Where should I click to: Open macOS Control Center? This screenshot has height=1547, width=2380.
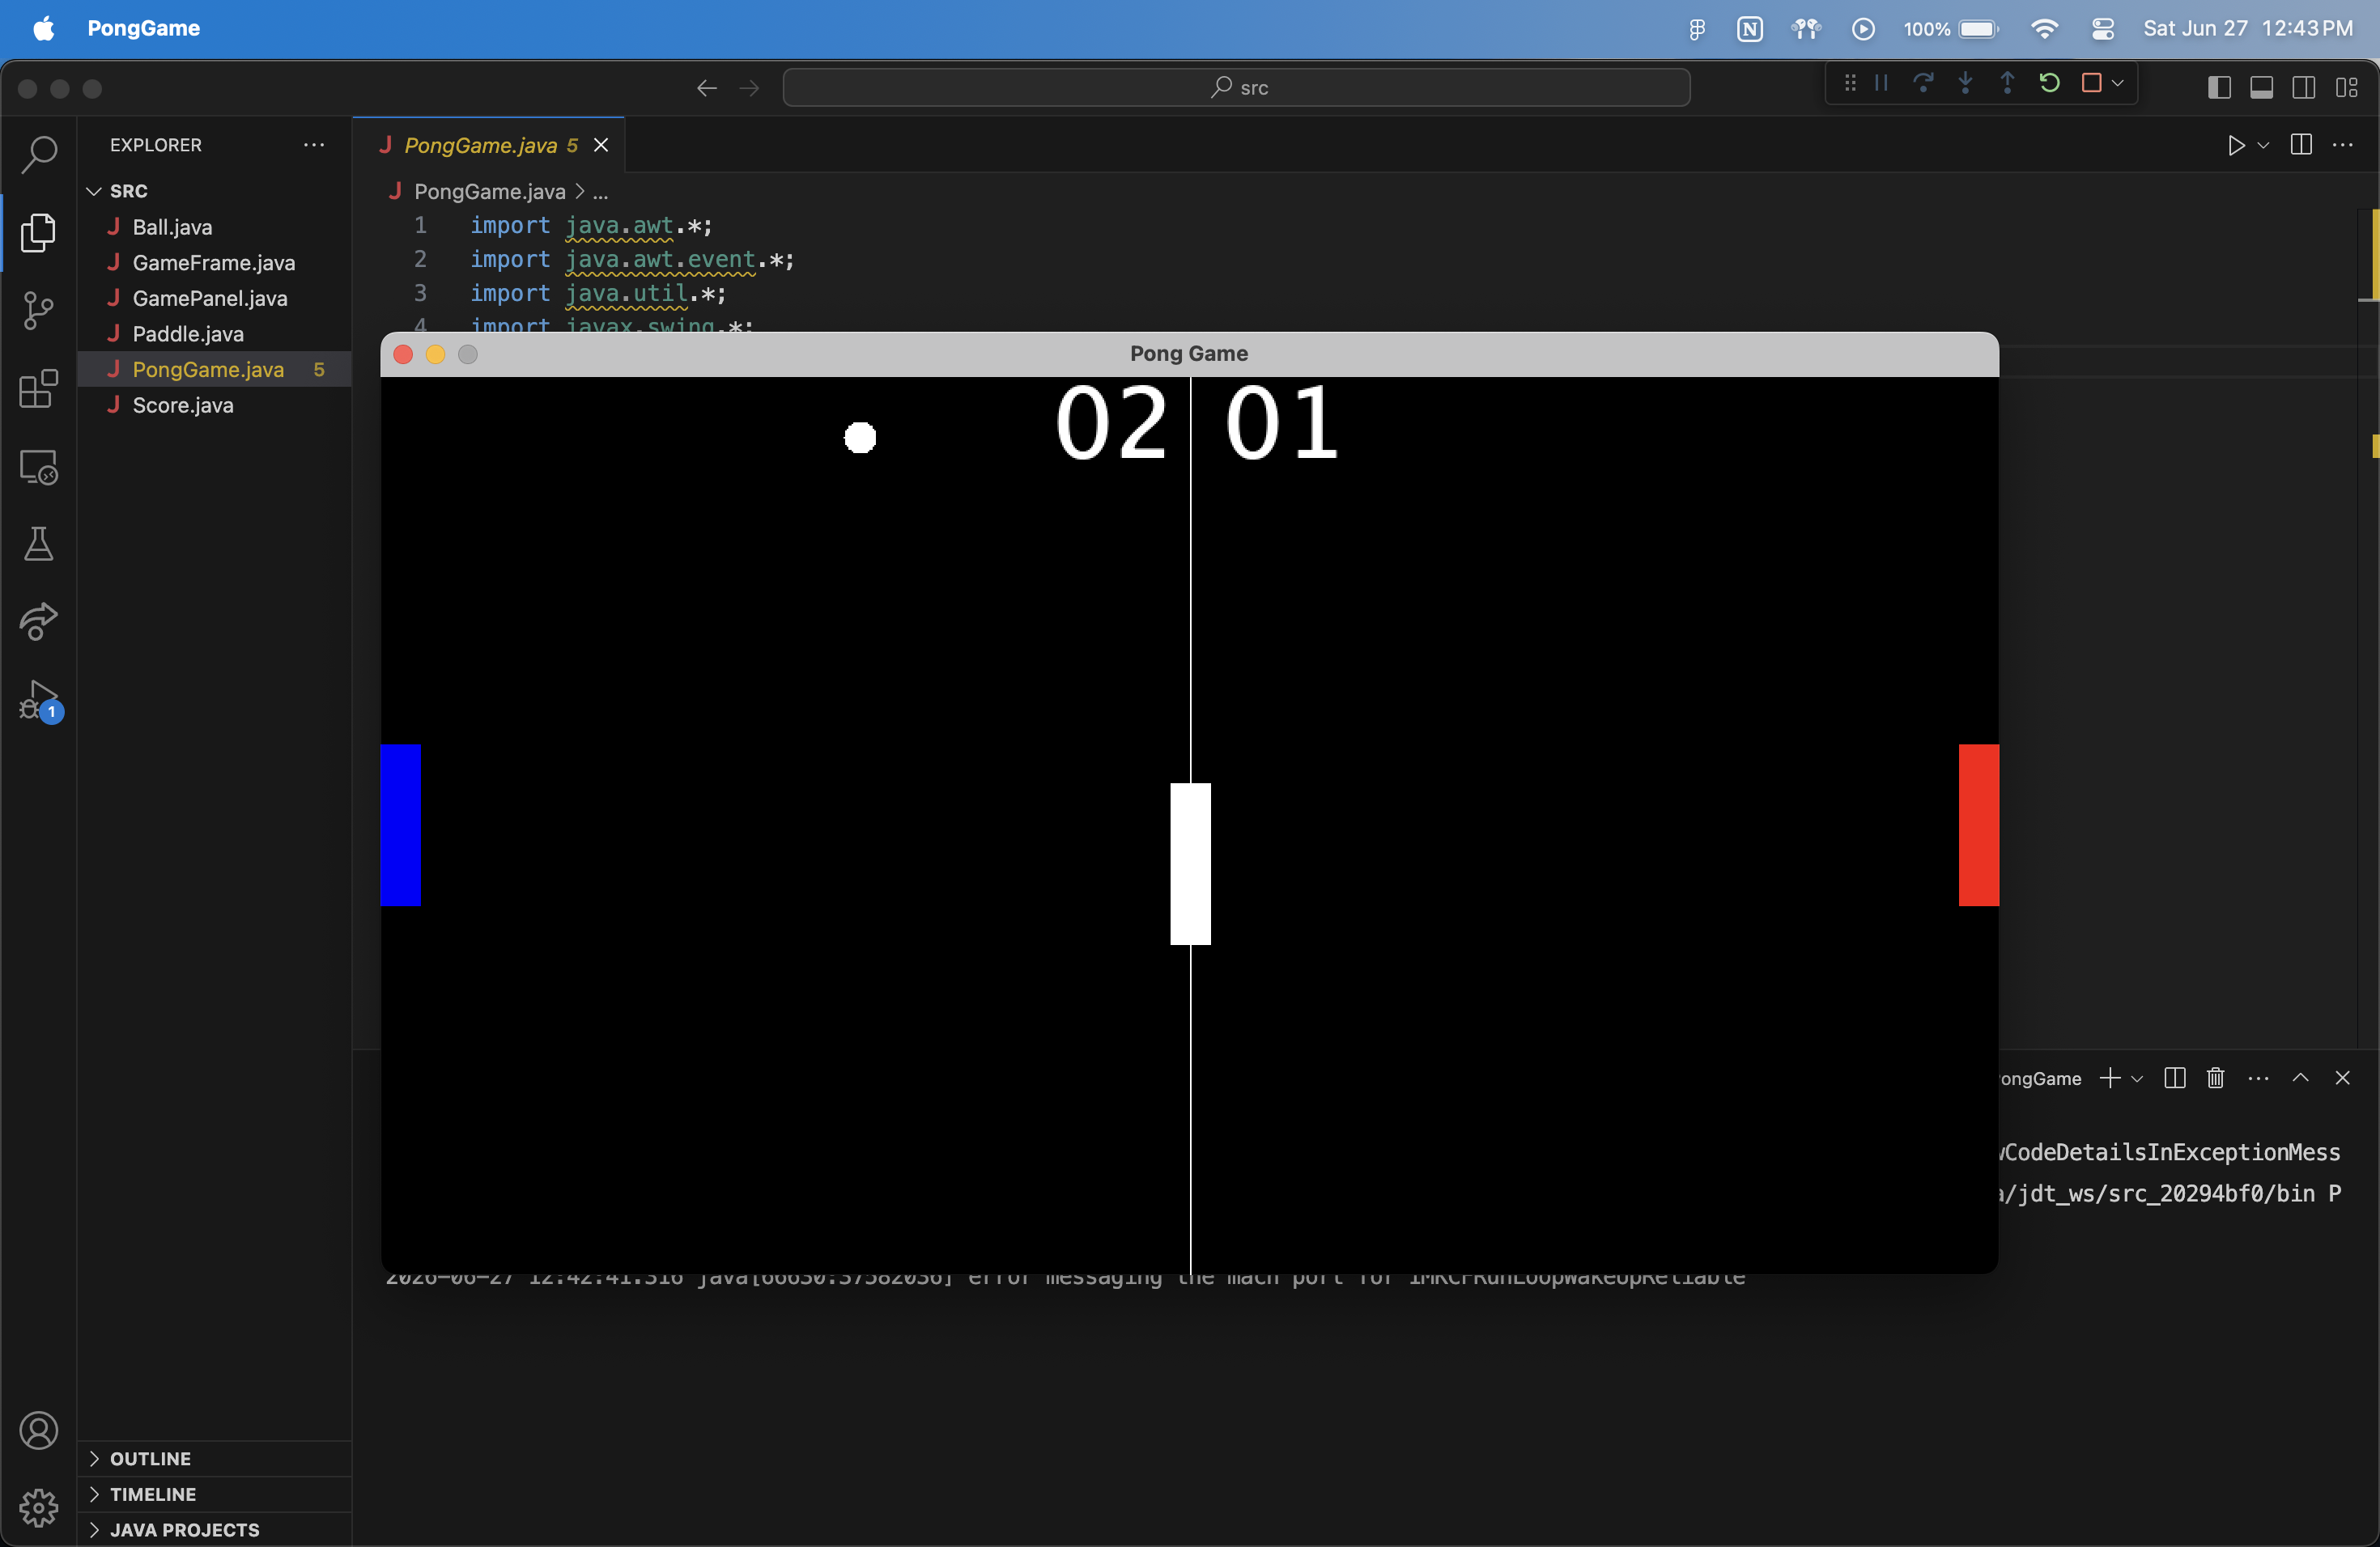pos(2103,29)
